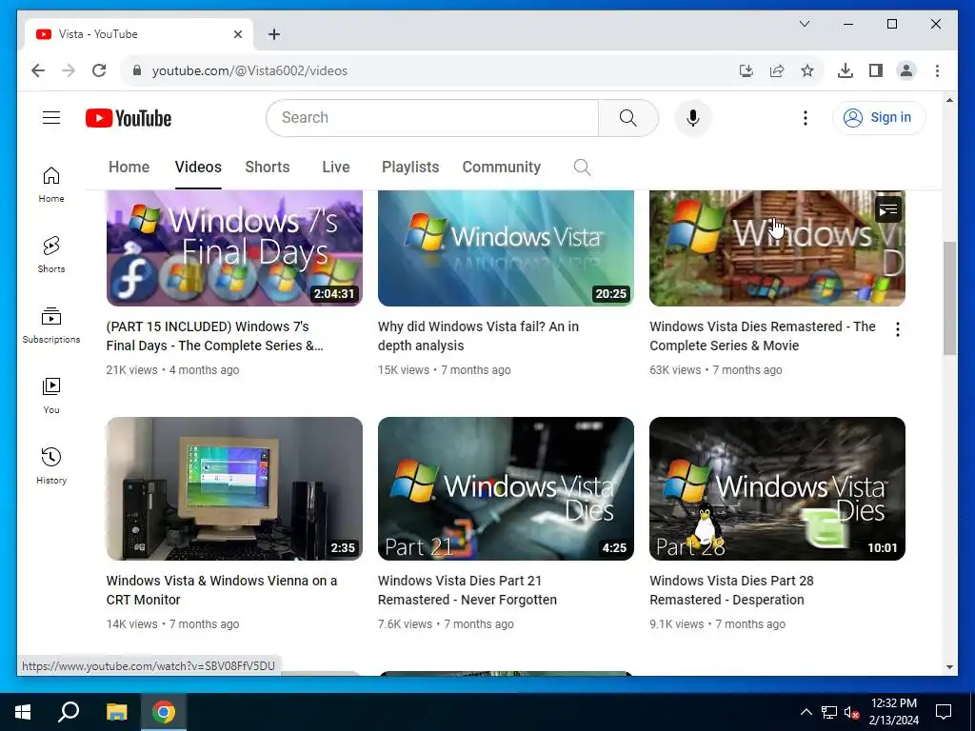
Task: Open Shorts in the left sidebar
Action: (51, 255)
